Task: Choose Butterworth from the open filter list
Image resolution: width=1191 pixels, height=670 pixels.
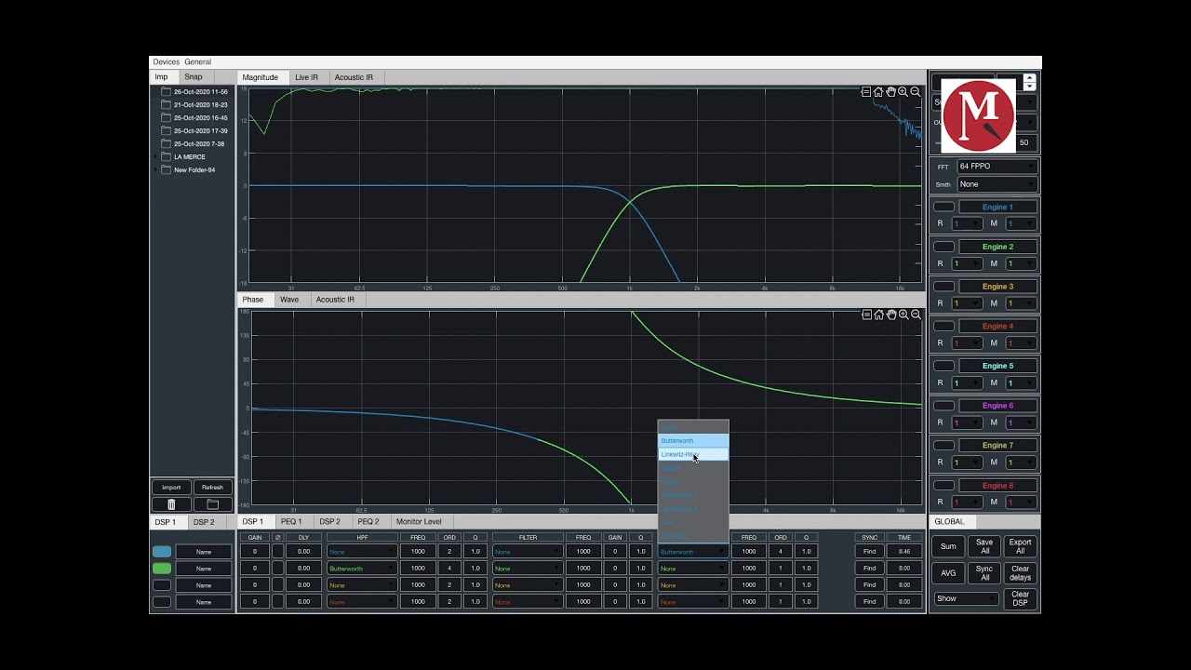Action: click(x=693, y=440)
